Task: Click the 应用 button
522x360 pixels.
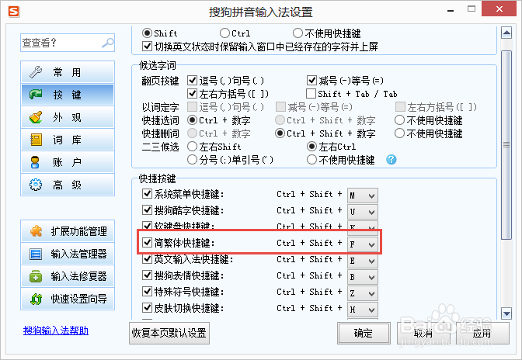Action: pos(482,333)
